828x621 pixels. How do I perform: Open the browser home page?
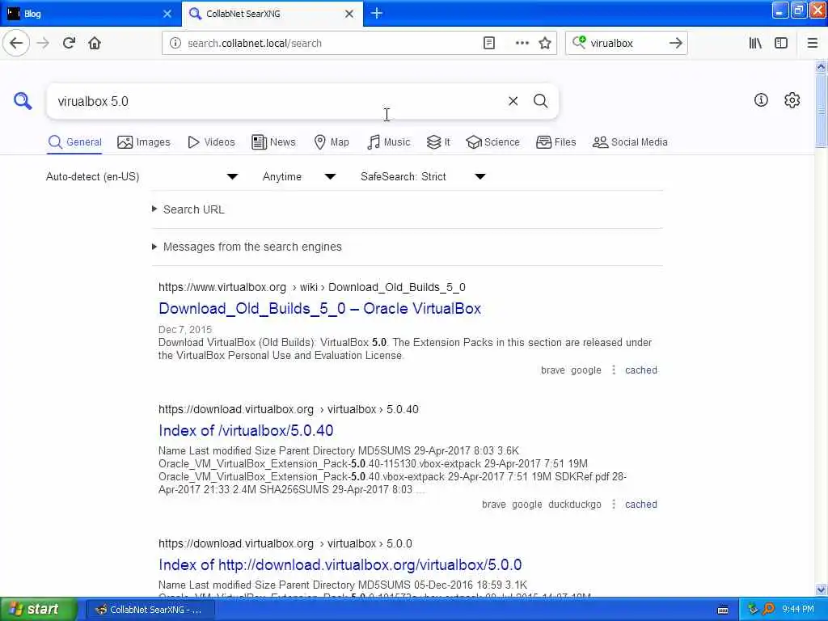click(x=95, y=43)
